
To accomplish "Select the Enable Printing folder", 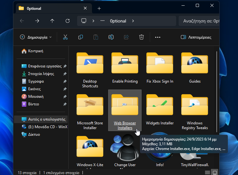I will point(125,68).
